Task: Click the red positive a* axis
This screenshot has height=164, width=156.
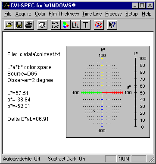Action: coord(112,92)
